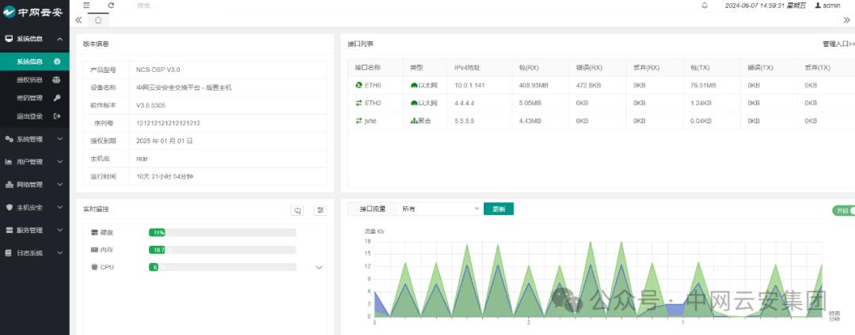The image size is (855, 335).
Task: Click the 硬盘 usage progress bar
Action: pyautogui.click(x=222, y=233)
